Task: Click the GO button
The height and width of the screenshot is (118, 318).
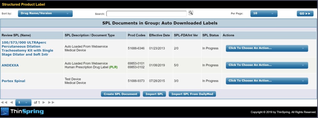Action: click(x=305, y=13)
